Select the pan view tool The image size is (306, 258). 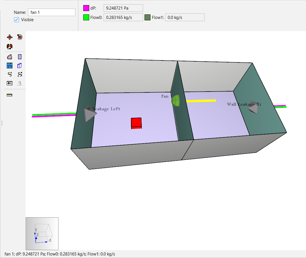tap(10, 37)
